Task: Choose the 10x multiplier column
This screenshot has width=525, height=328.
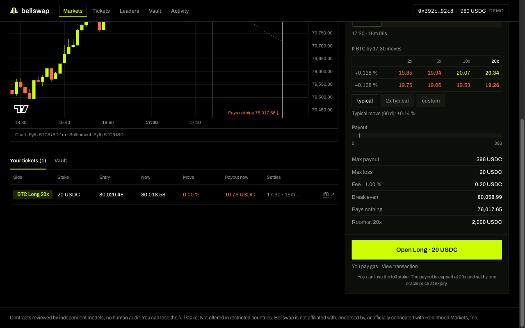Action: (466, 61)
